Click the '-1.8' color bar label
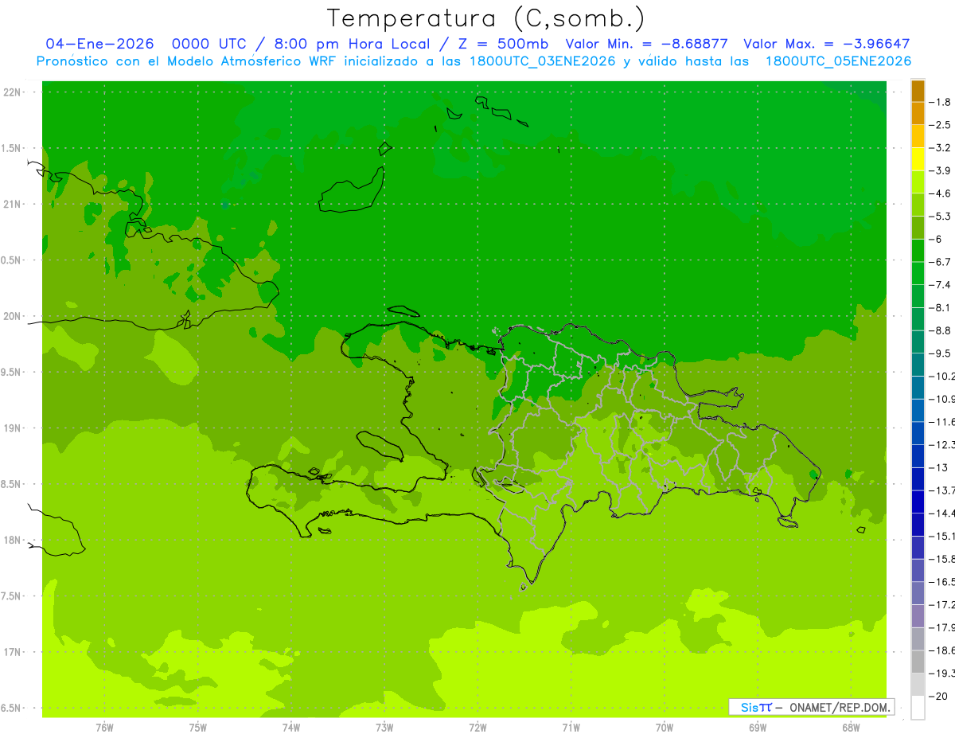Viewport: 955px width, 738px height. click(x=940, y=102)
